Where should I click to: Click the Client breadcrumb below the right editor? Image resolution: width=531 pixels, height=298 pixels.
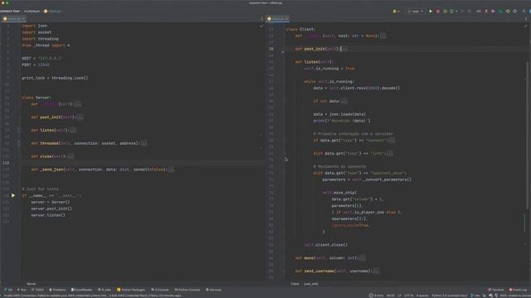295,284
